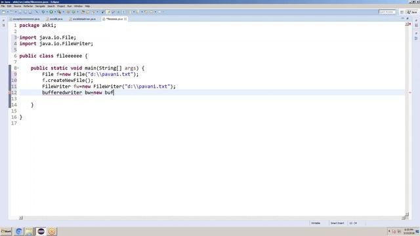The image size is (420, 236).
Task: Open the Run menu
Action: click(70, 6)
